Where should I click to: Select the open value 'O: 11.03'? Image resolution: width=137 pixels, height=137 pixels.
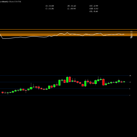coord(50,6)
